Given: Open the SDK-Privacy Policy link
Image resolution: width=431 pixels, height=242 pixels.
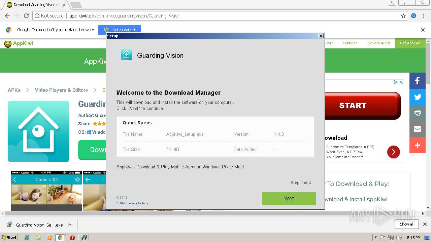Looking at the screenshot, I should pos(132,203).
